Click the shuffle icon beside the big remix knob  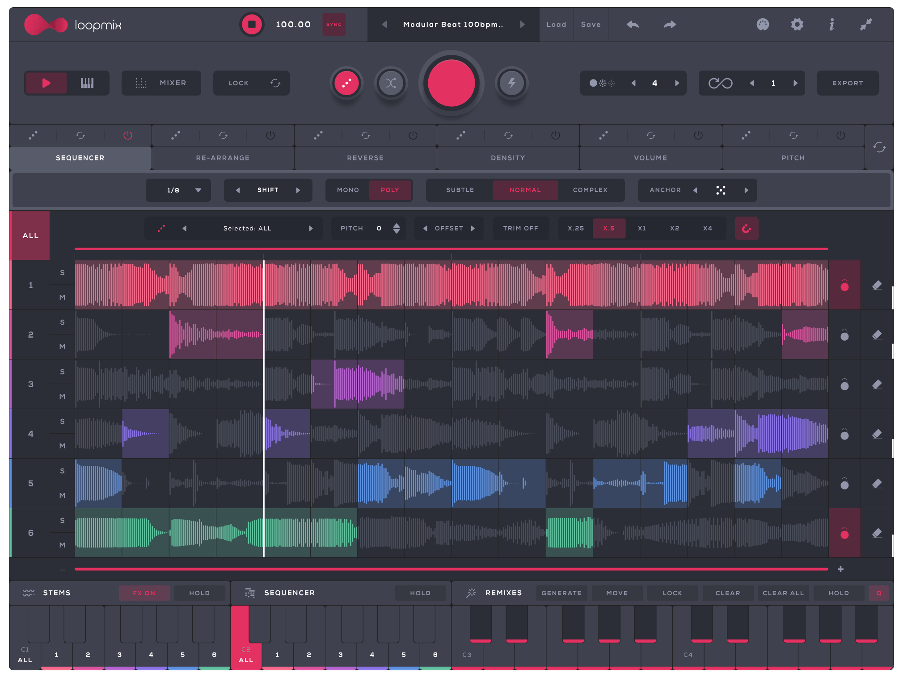click(x=391, y=83)
